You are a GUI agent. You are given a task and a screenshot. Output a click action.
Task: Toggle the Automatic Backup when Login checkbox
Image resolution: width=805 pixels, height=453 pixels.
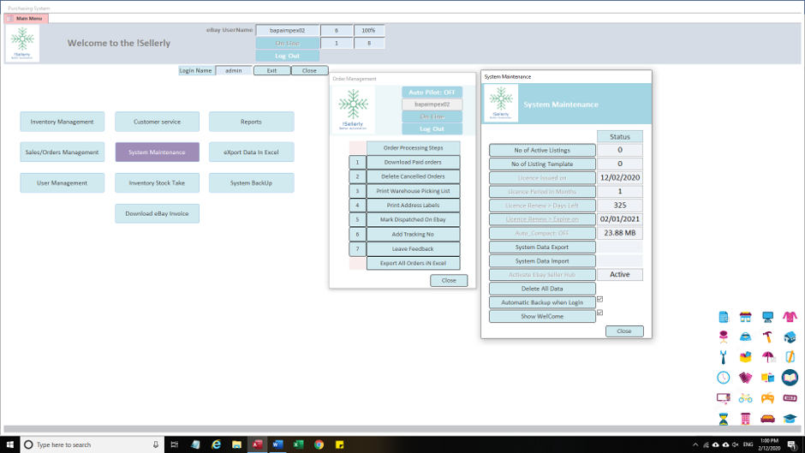coord(599,300)
